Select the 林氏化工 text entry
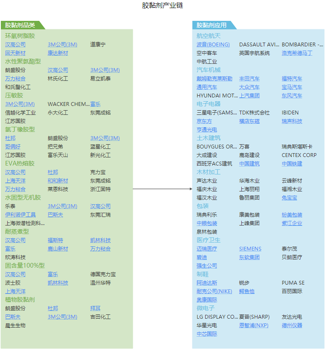This screenshot has width=326, height=351. 58,79
